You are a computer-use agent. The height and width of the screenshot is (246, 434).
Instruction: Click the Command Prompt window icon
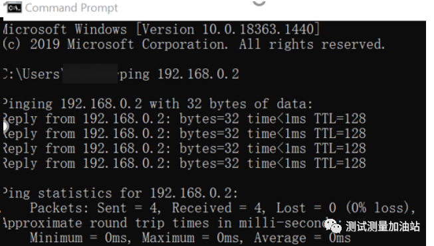(13, 8)
